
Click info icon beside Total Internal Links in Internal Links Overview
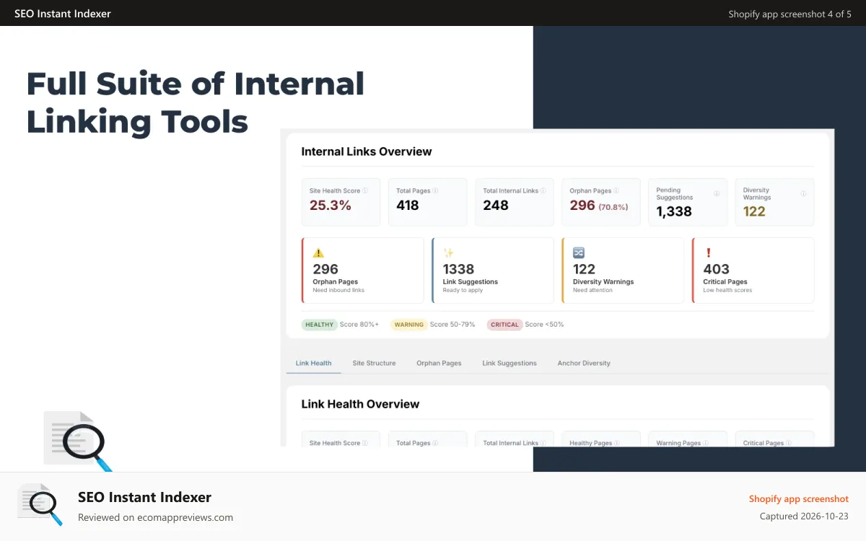543,191
